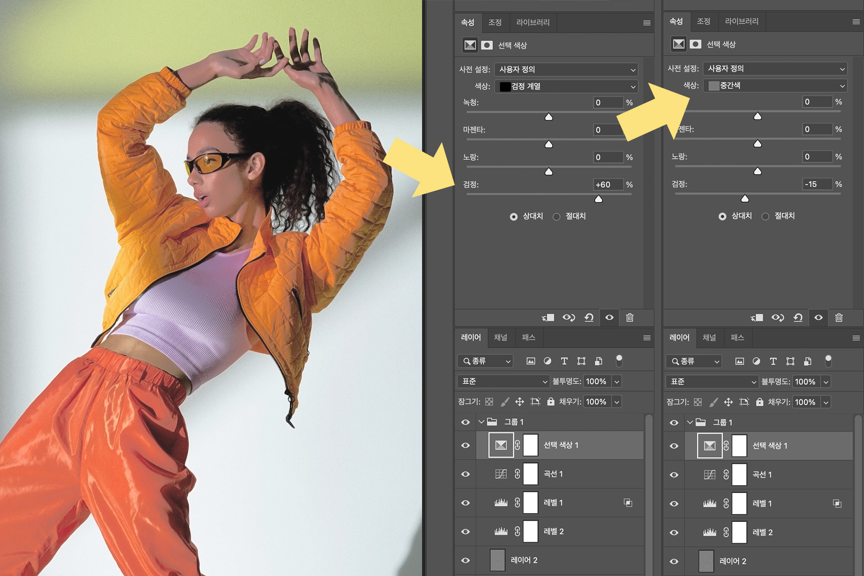This screenshot has height=576, width=864.
Task: Switch to the 채널 tab in left panel
Action: 501,337
